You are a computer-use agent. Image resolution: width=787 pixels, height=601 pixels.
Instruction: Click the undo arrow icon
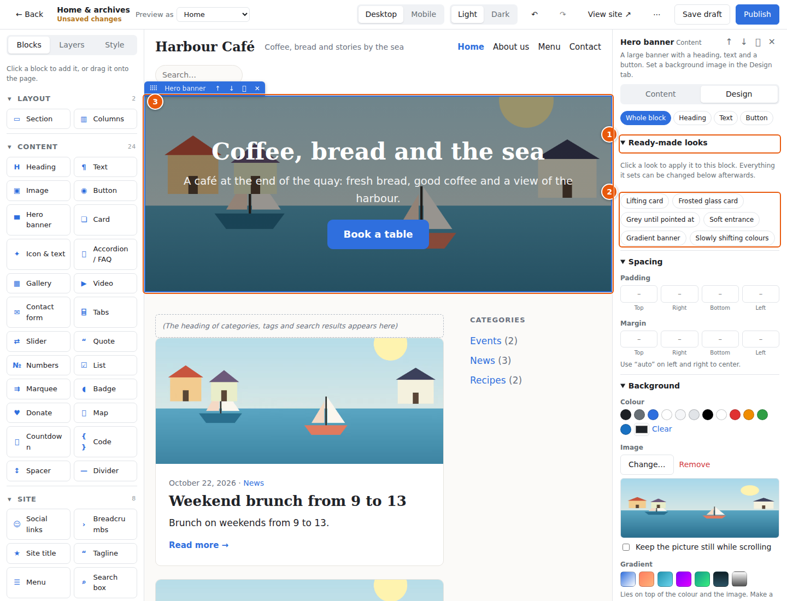point(535,14)
